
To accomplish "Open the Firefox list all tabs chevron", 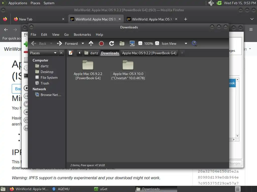I will [252, 19].
